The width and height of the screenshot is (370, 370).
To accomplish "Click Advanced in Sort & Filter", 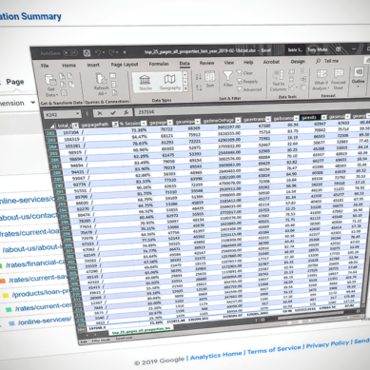I will (249, 89).
